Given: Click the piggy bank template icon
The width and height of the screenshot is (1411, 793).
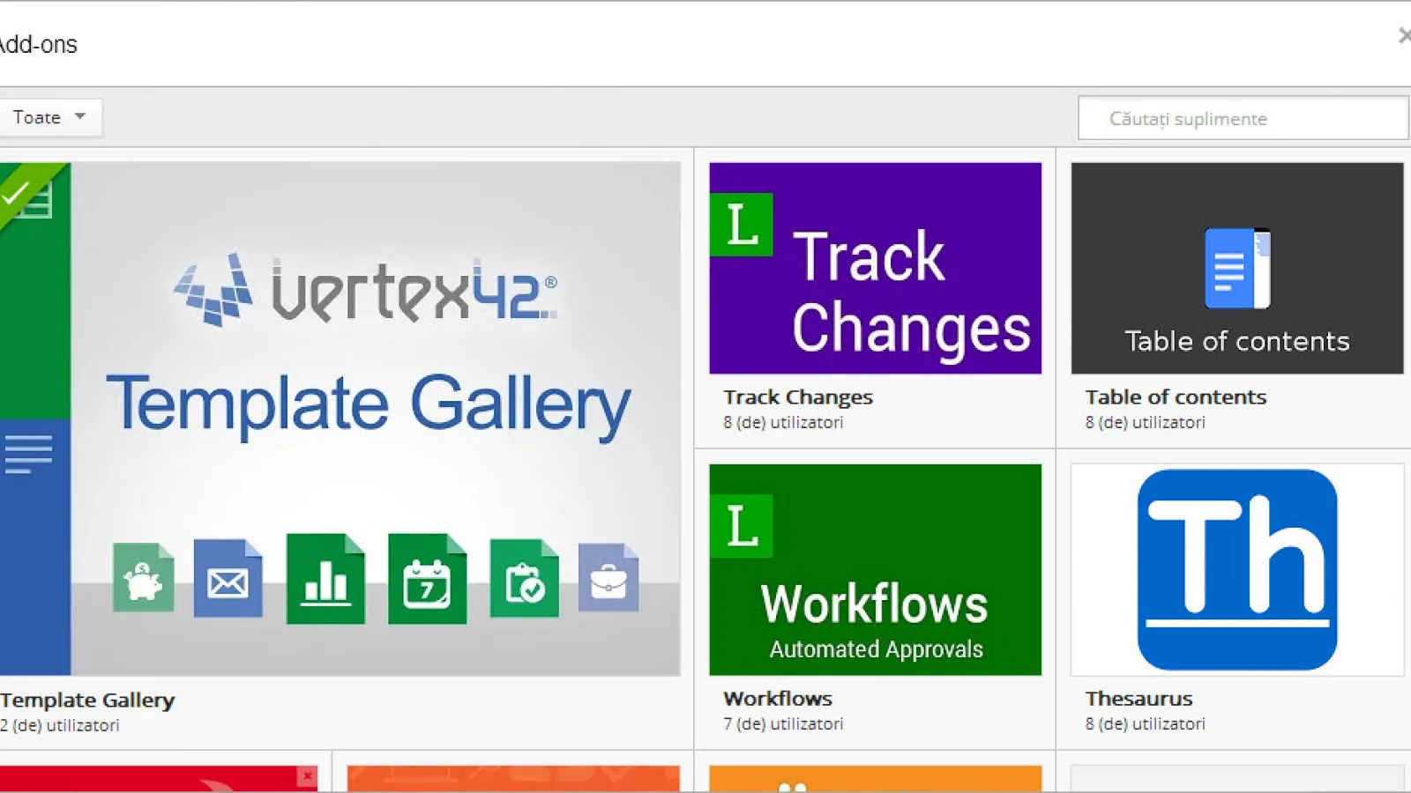Looking at the screenshot, I should (143, 577).
